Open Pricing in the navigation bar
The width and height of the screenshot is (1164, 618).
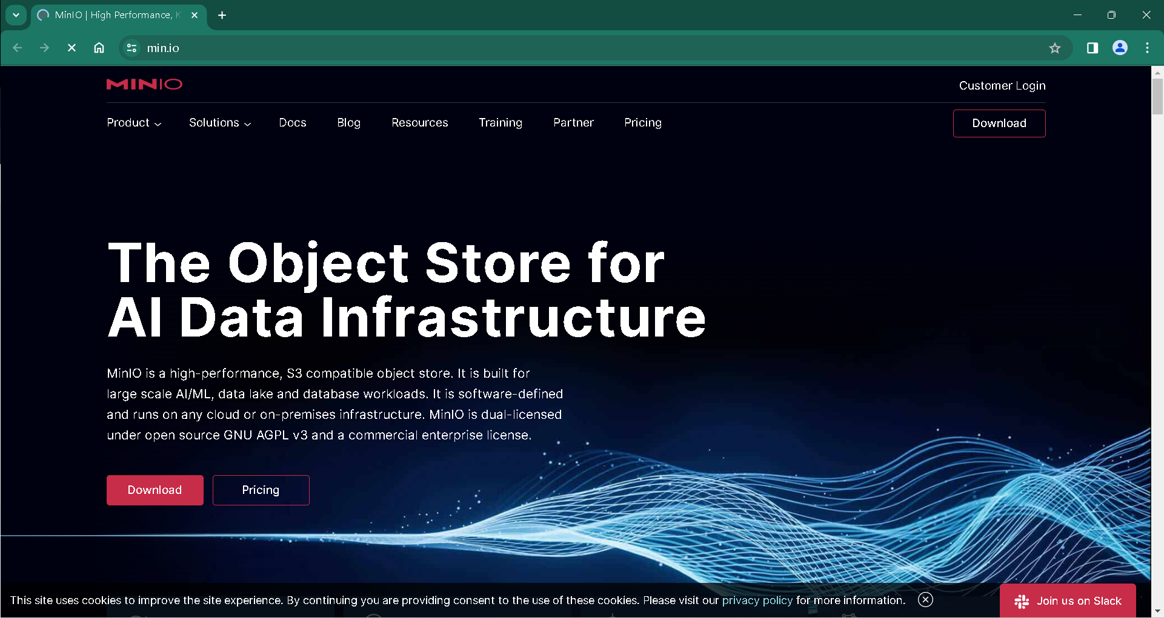click(x=643, y=123)
